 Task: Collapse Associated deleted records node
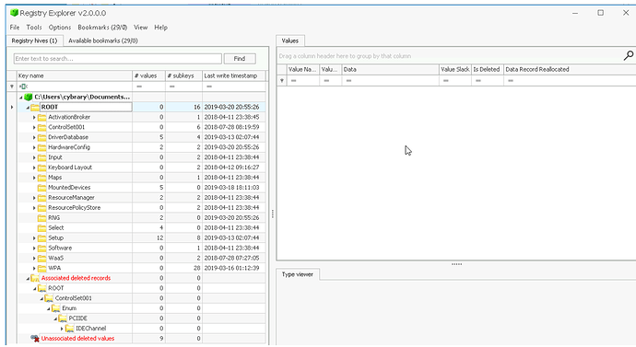(28, 278)
